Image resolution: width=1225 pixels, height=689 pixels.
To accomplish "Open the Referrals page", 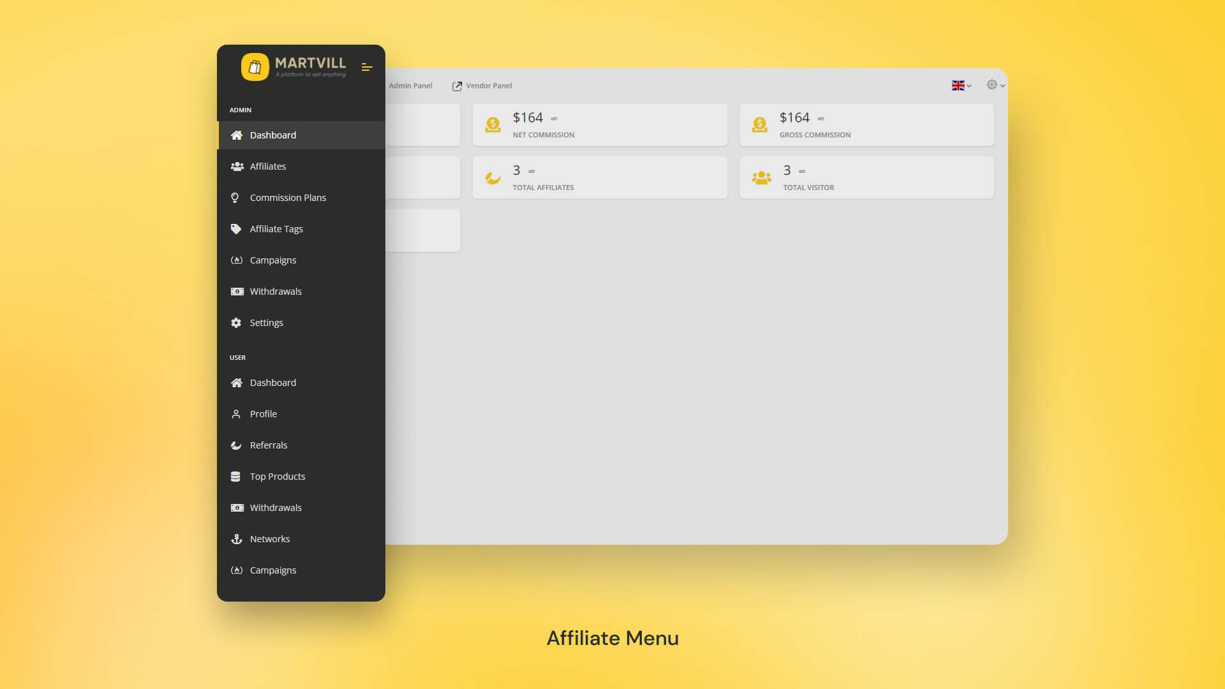I will coord(268,445).
